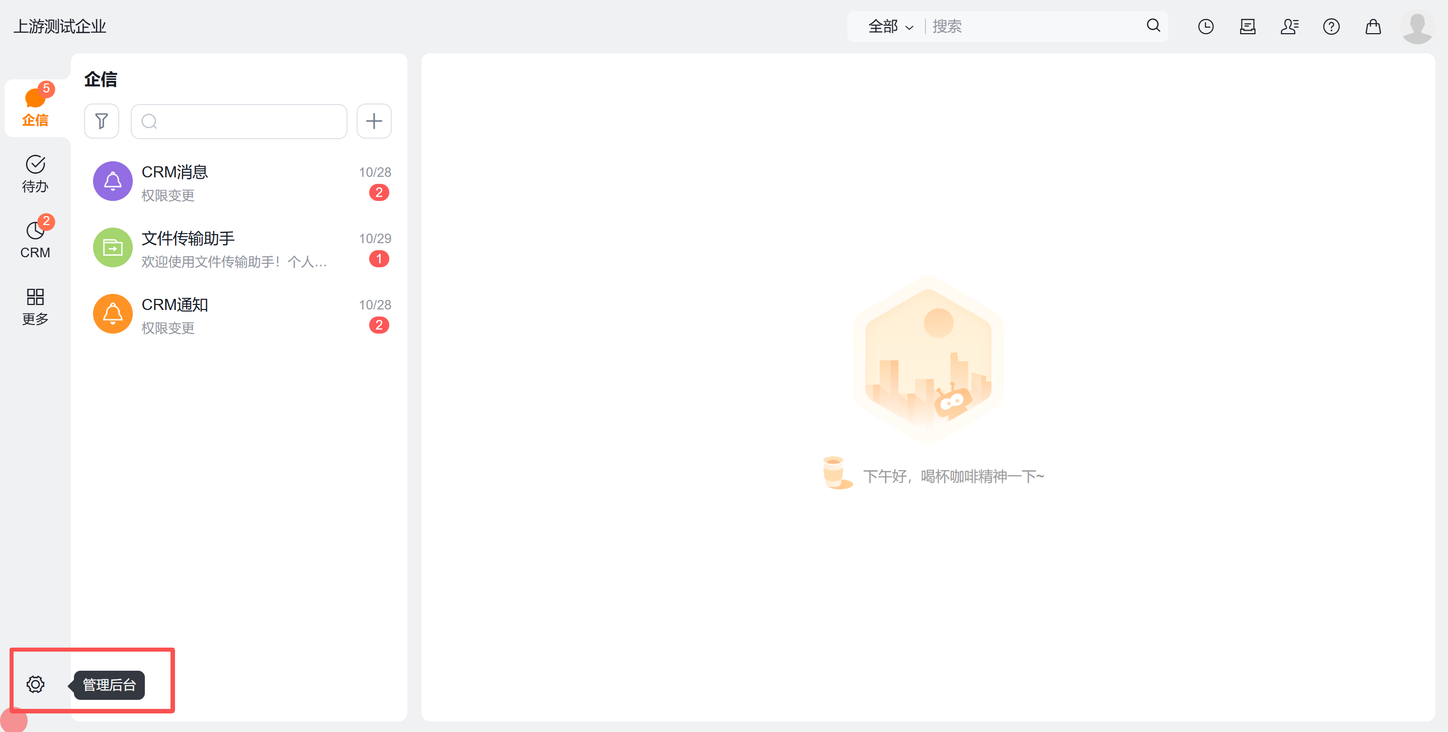Open the 文件传输助手 conversation
The width and height of the screenshot is (1448, 732).
[x=242, y=248]
